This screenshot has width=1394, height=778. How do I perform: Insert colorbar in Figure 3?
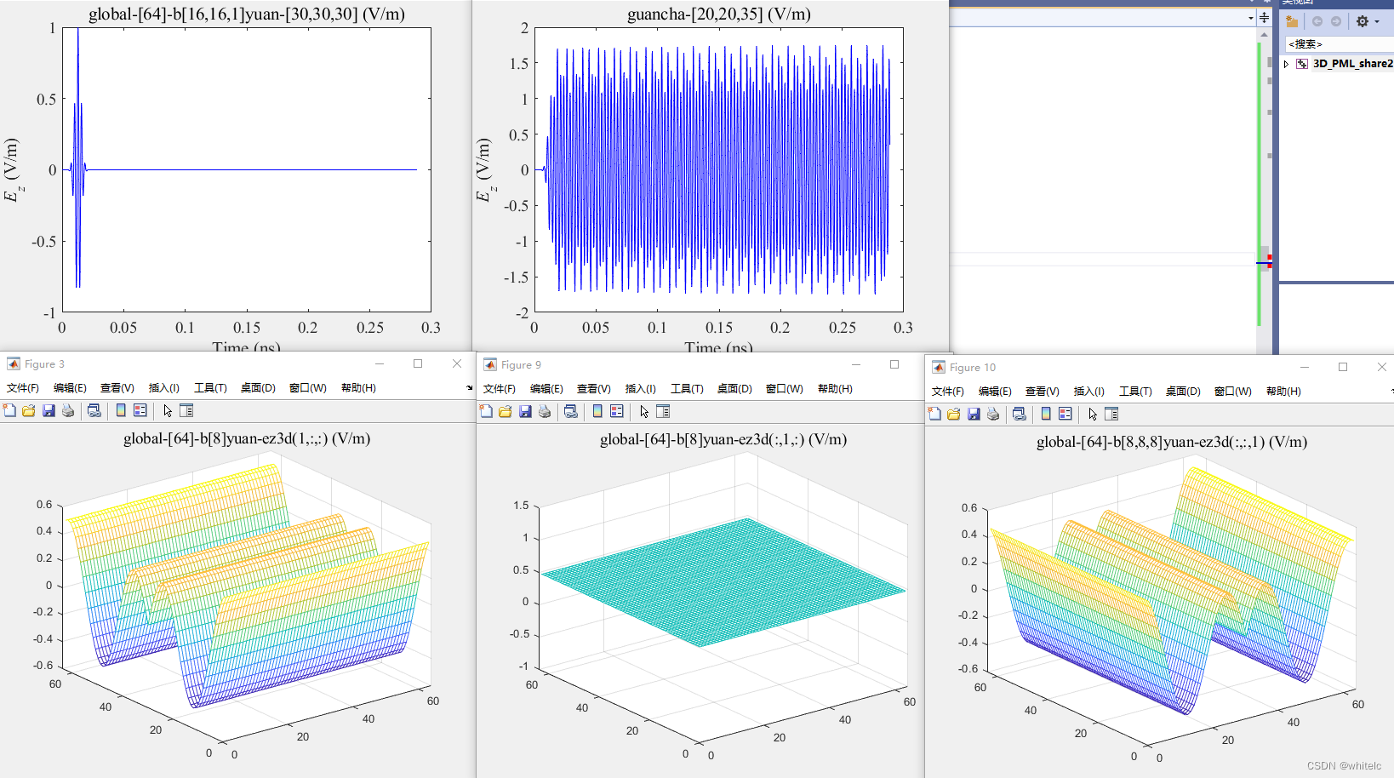[x=121, y=410]
